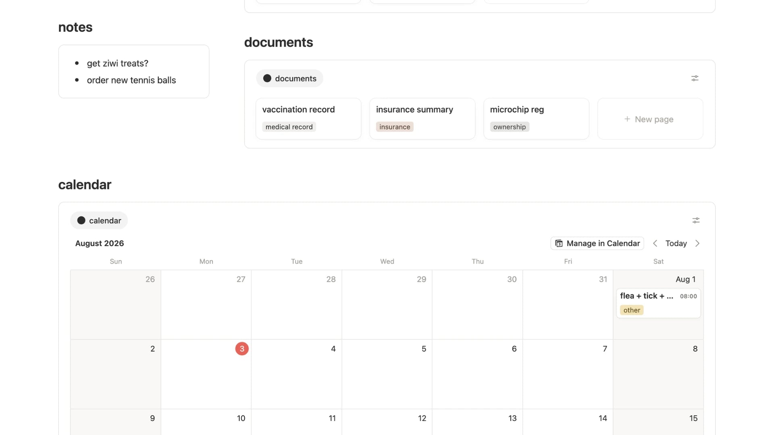Click Manage in Calendar button
774x435 pixels.
pos(597,243)
